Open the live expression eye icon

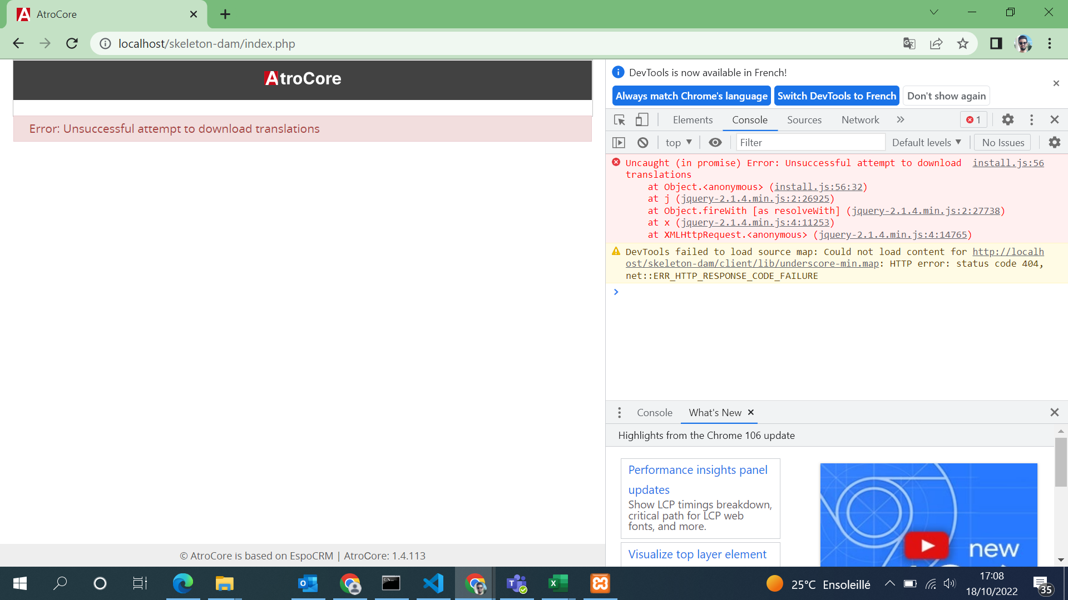pos(715,142)
